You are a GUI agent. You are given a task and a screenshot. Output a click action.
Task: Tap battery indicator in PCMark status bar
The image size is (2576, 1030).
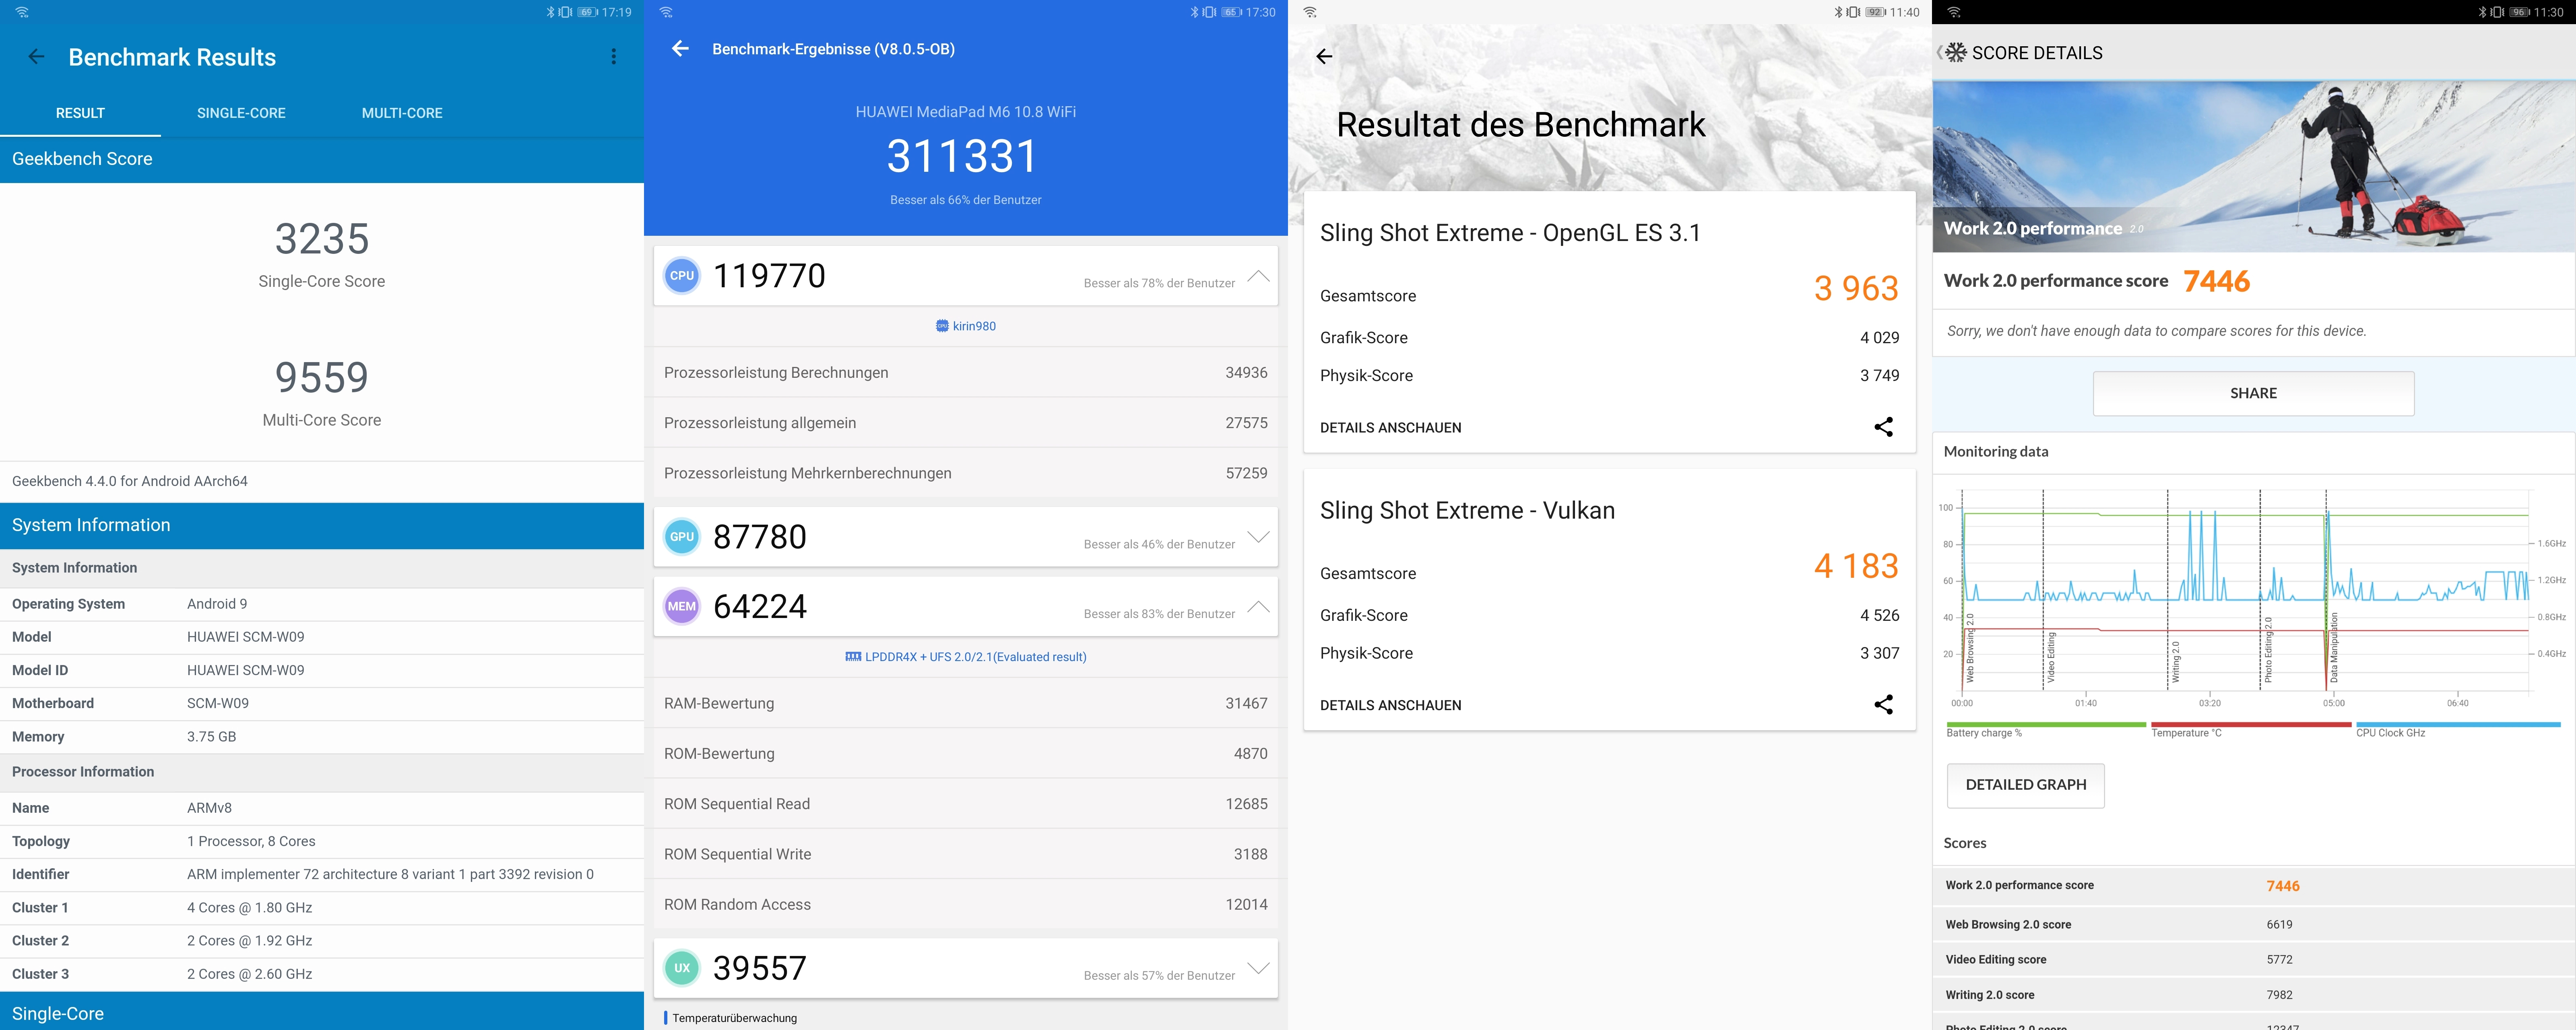click(2519, 12)
